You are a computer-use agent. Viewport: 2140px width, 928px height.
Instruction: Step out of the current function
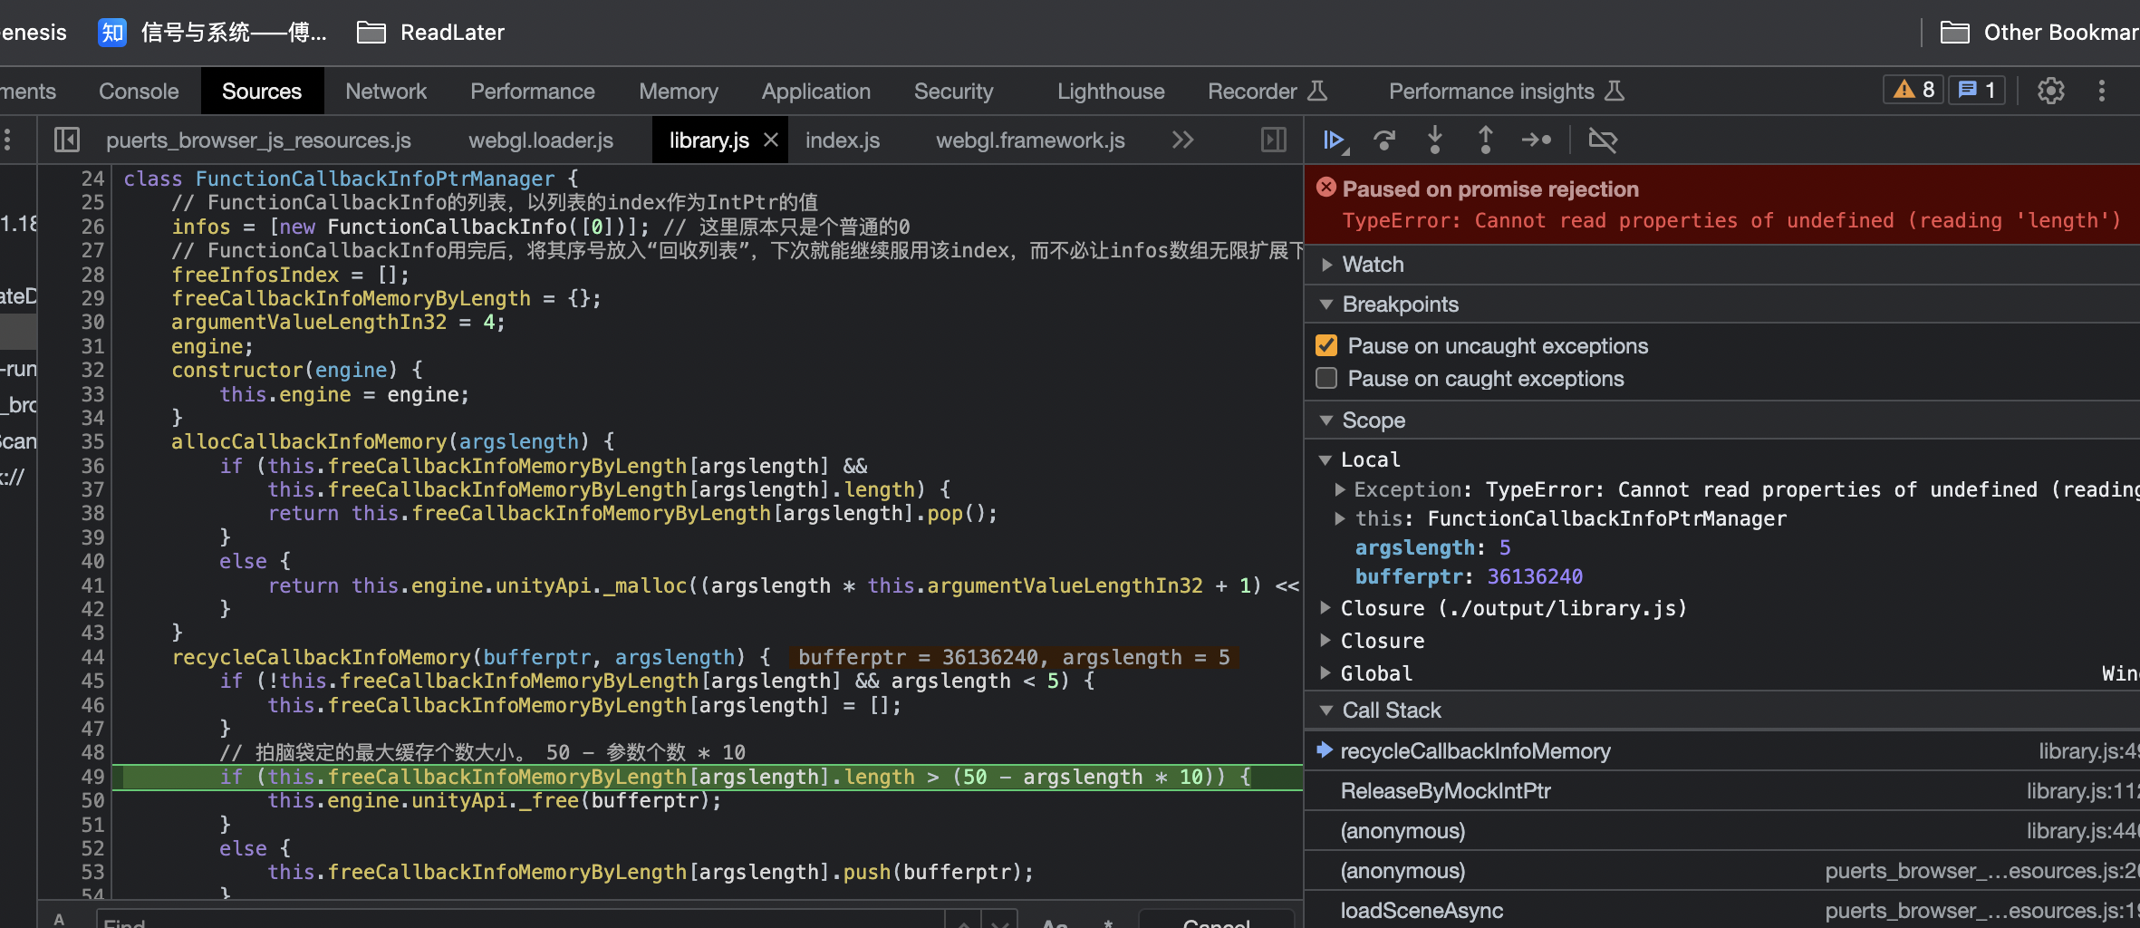[1485, 140]
